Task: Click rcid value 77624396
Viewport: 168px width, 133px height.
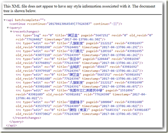Action: 72,71
